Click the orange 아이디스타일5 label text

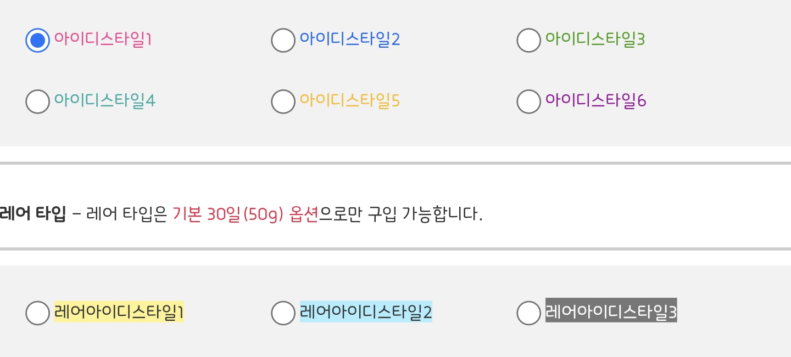(x=349, y=101)
